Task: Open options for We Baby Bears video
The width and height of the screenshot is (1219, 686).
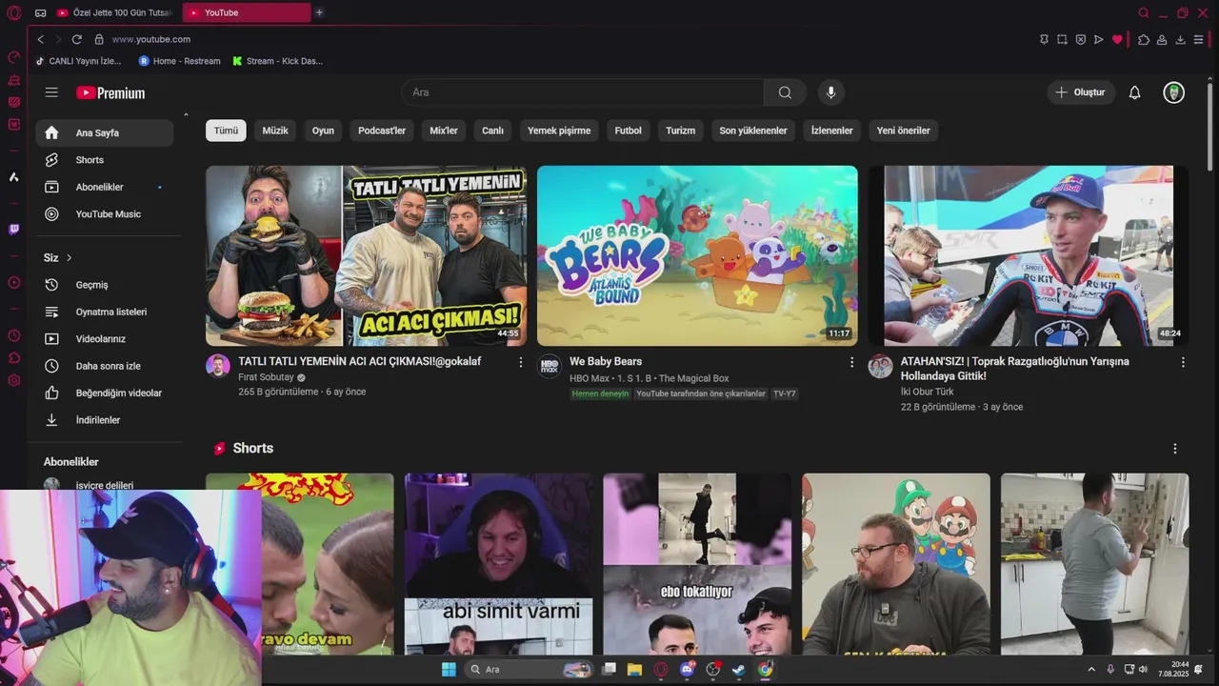Action: tap(851, 362)
